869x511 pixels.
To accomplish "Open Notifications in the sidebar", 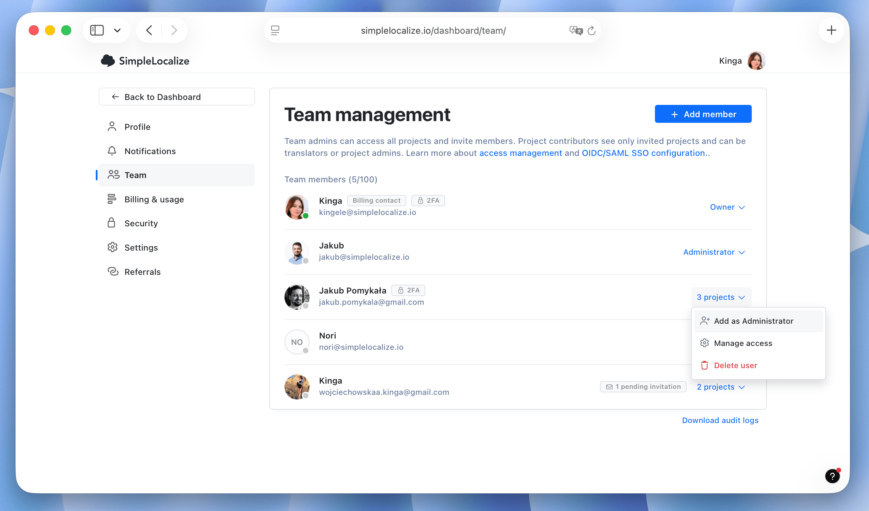I will click(177, 151).
